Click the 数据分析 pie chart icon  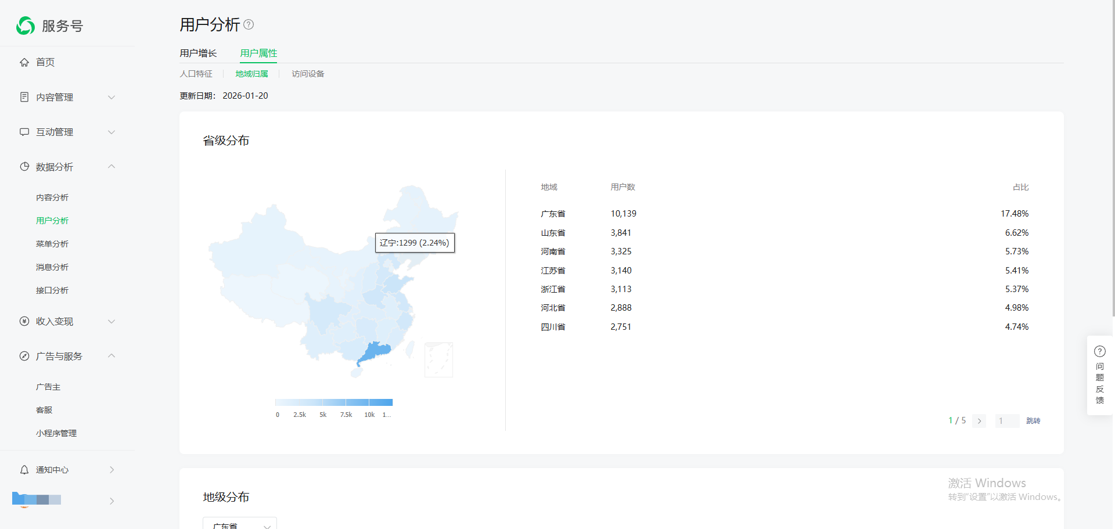(24, 167)
